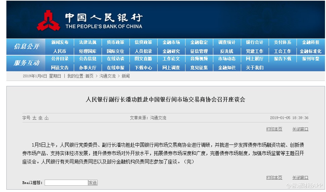
Task: Visit 网上展厅 link
Action: coord(255,59)
